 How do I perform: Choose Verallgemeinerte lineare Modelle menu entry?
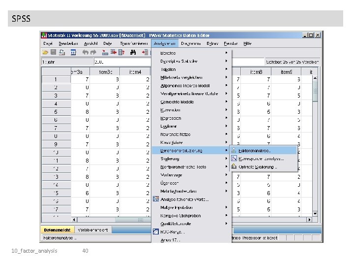click(191, 94)
